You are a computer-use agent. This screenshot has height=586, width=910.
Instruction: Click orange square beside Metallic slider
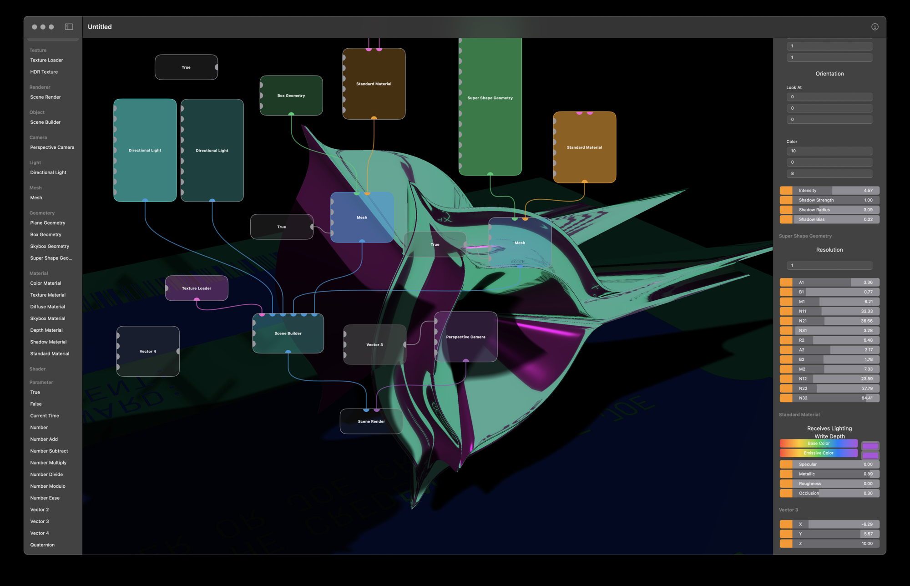click(786, 474)
